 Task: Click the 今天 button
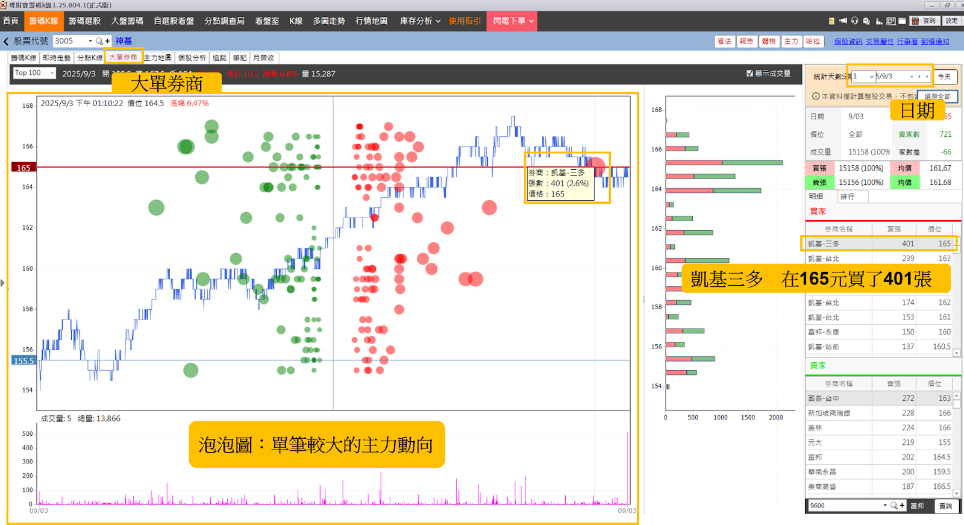coord(944,77)
